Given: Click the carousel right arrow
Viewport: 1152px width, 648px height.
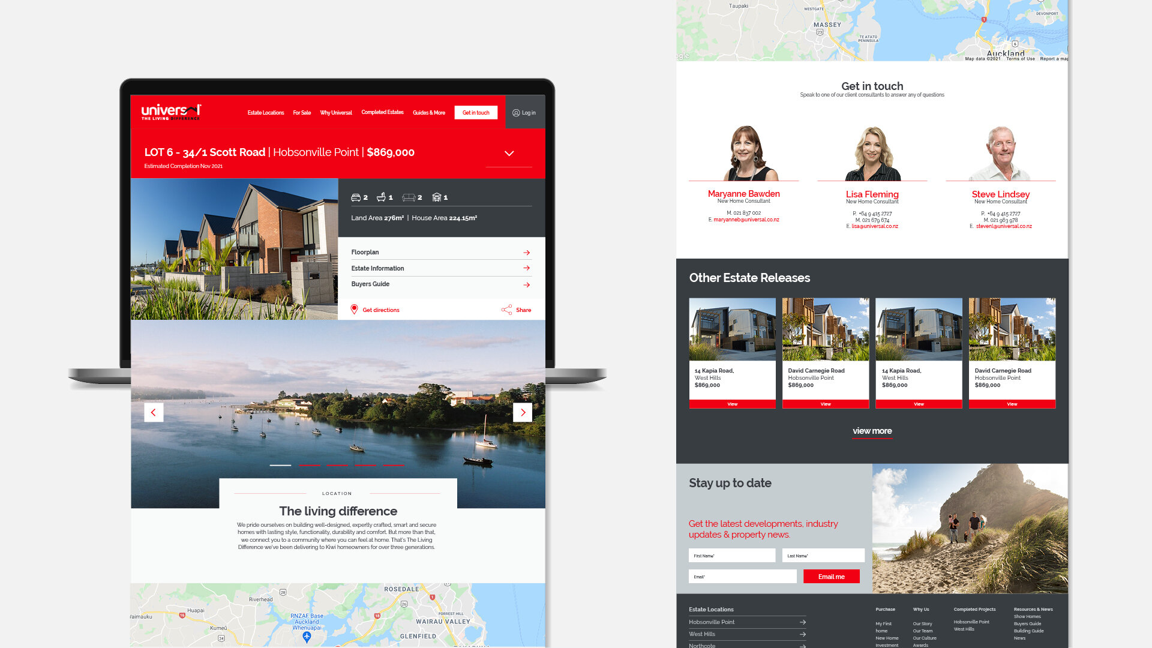Looking at the screenshot, I should coord(523,412).
